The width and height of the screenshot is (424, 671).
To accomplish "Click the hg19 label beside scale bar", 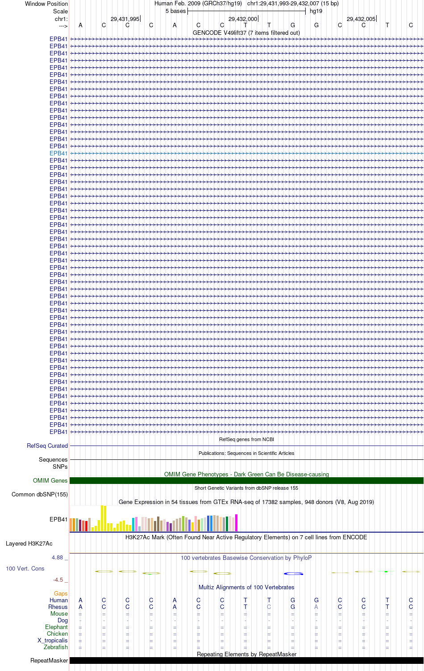I will point(316,11).
